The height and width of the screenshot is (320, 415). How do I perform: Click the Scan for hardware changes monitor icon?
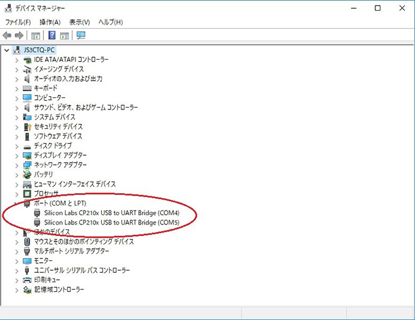click(x=81, y=35)
